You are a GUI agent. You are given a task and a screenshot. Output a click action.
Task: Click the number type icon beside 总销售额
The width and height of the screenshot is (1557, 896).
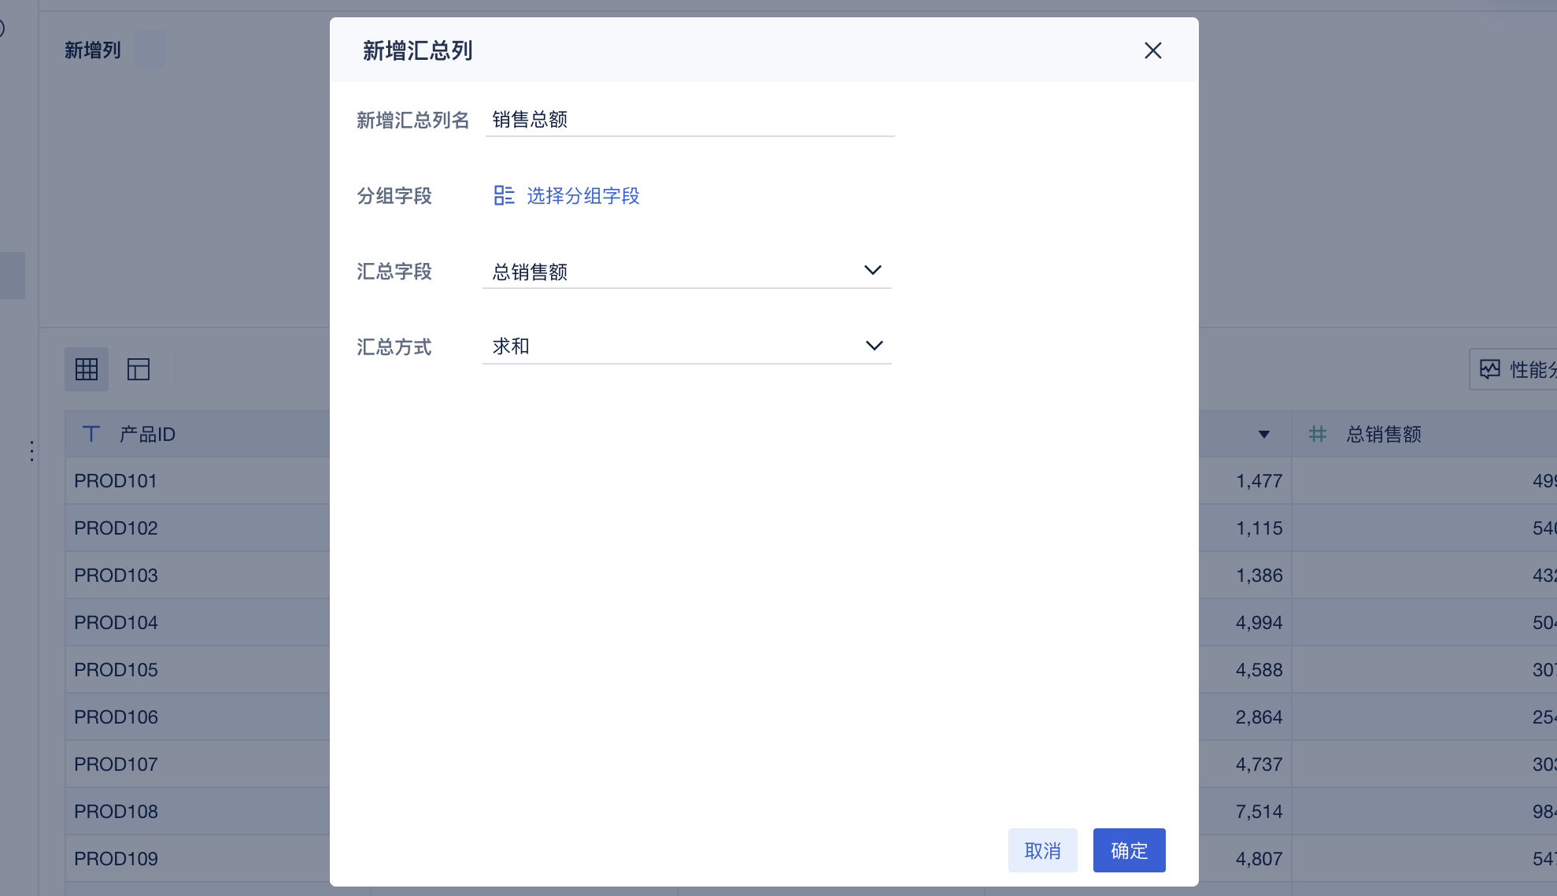1317,434
